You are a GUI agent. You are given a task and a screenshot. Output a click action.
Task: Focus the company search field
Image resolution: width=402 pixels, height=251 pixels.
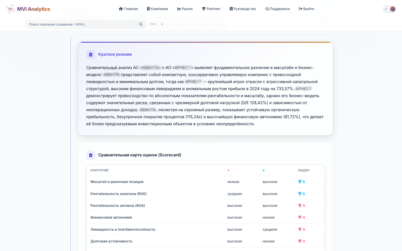coord(85,24)
